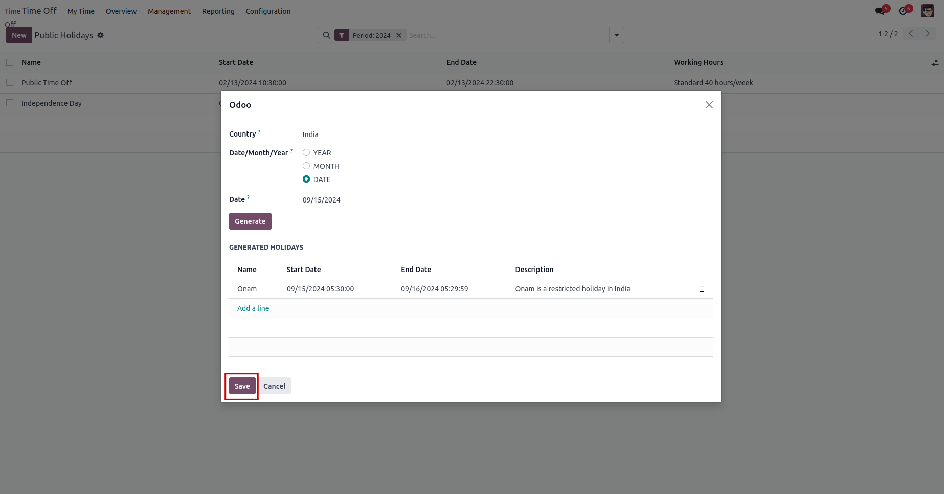Click the New button
Viewport: 944px width, 494px height.
click(19, 35)
